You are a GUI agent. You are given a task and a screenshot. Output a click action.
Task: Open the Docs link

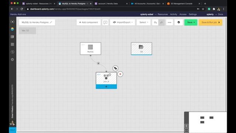pyautogui.click(x=221, y=14)
